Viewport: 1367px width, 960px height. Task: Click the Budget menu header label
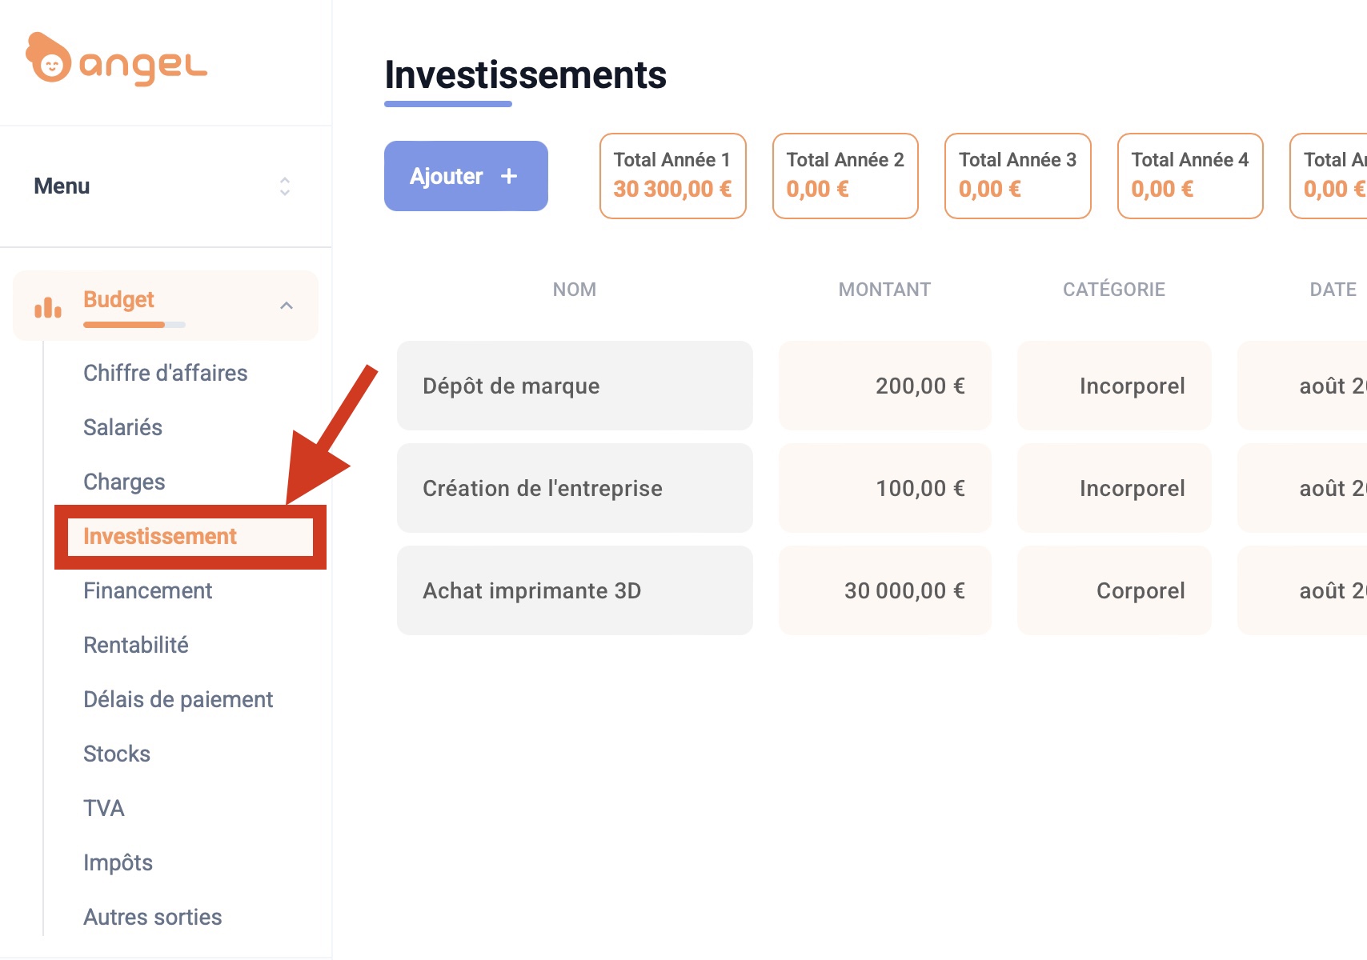coord(118,299)
